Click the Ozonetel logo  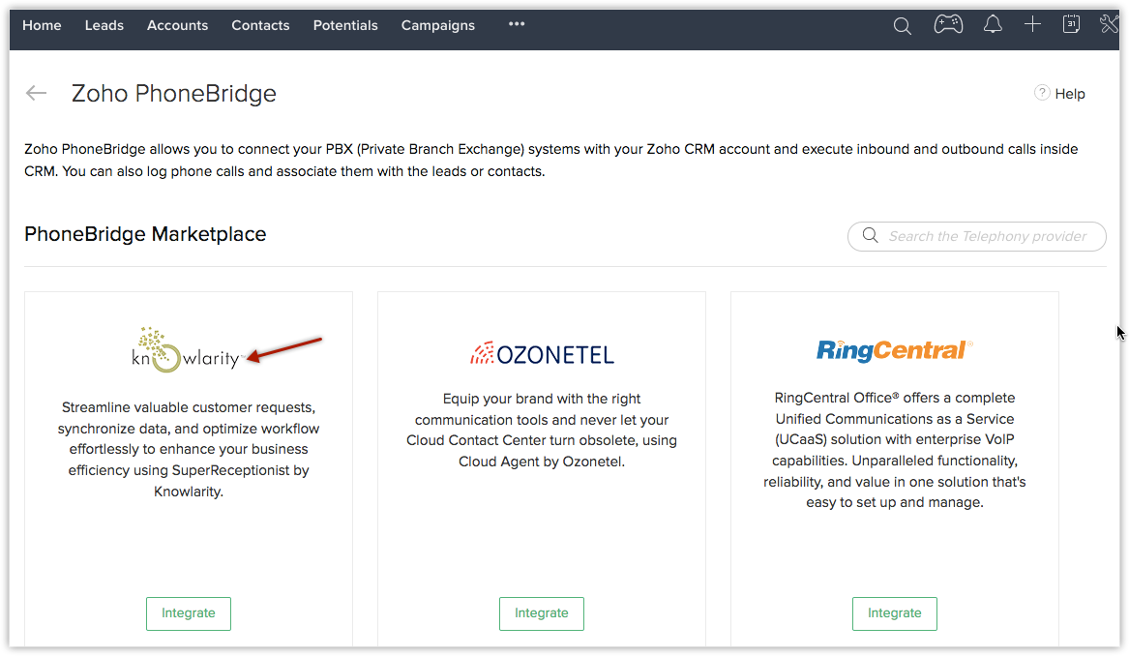tap(542, 353)
